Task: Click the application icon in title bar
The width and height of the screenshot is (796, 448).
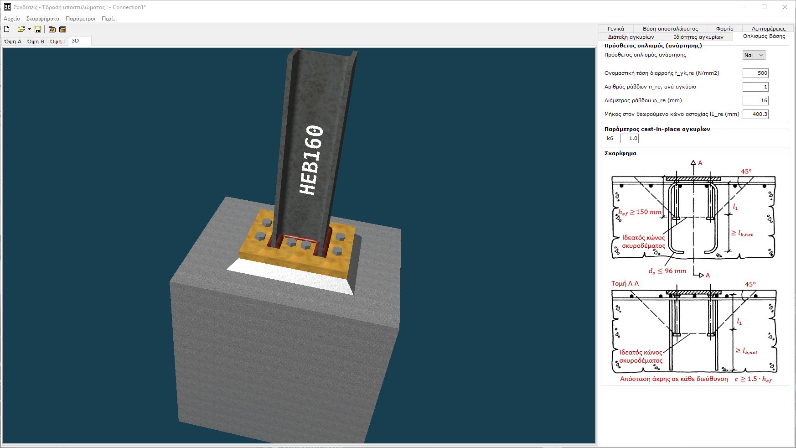Action: (7, 7)
